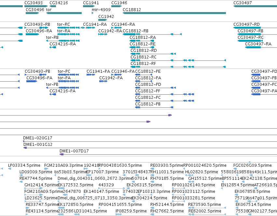
Task: Click transcript CG18812-RA
Action: point(143,37)
